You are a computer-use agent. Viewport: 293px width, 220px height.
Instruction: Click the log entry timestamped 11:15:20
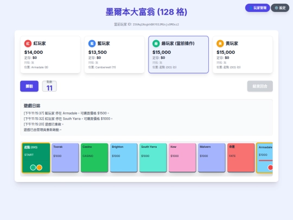point(43,124)
